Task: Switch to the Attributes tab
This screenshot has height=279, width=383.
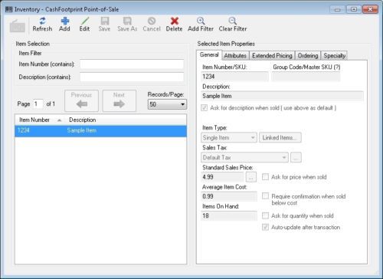Action: click(x=235, y=55)
